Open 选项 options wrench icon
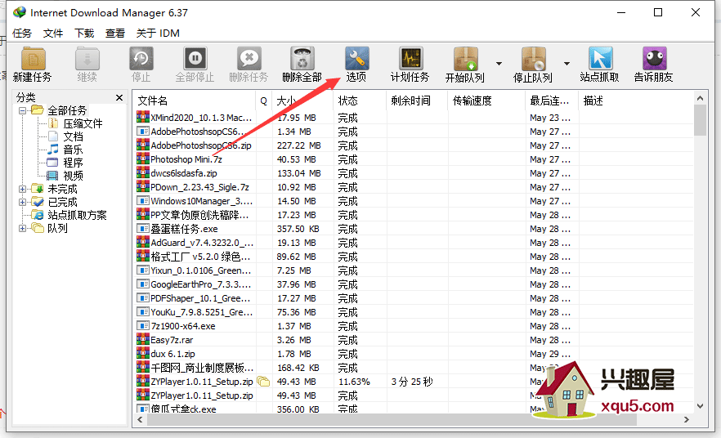721x438 pixels. pyautogui.click(x=356, y=59)
